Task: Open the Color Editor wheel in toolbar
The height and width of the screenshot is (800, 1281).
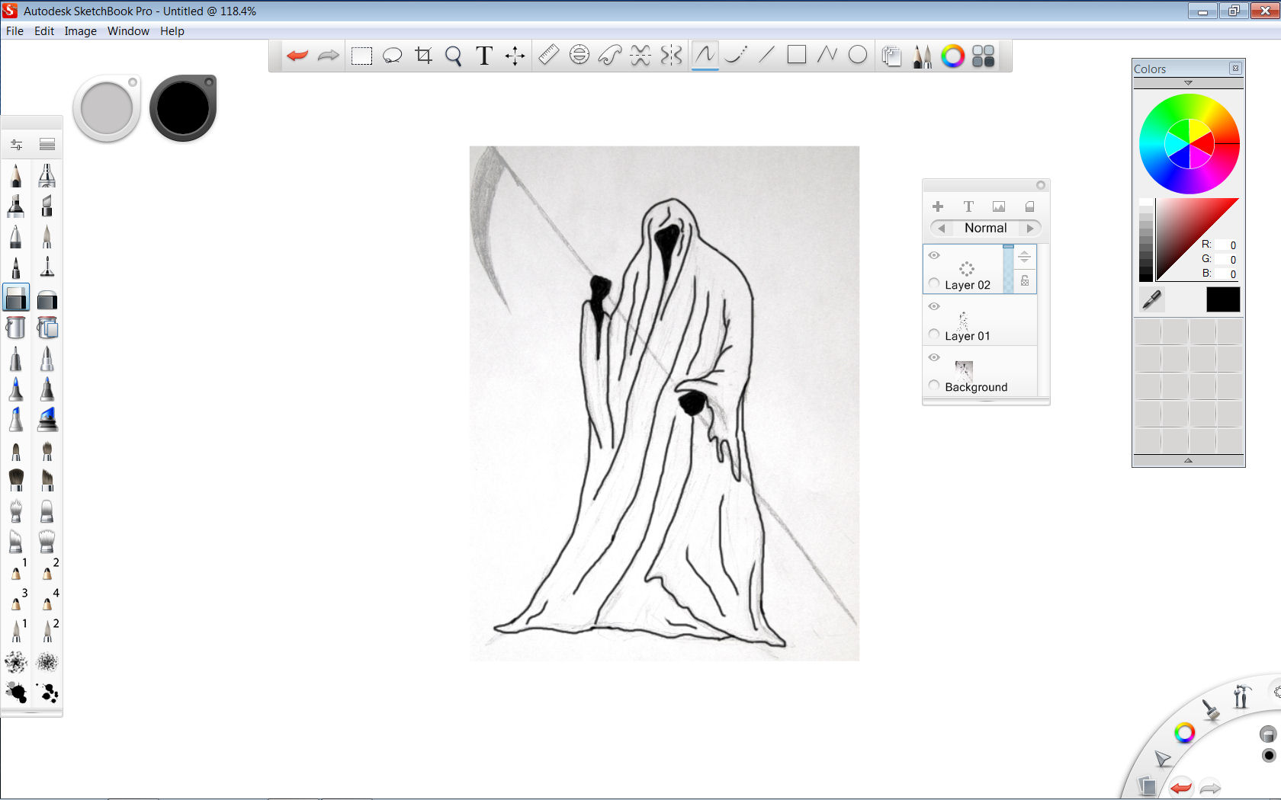Action: coord(952,56)
